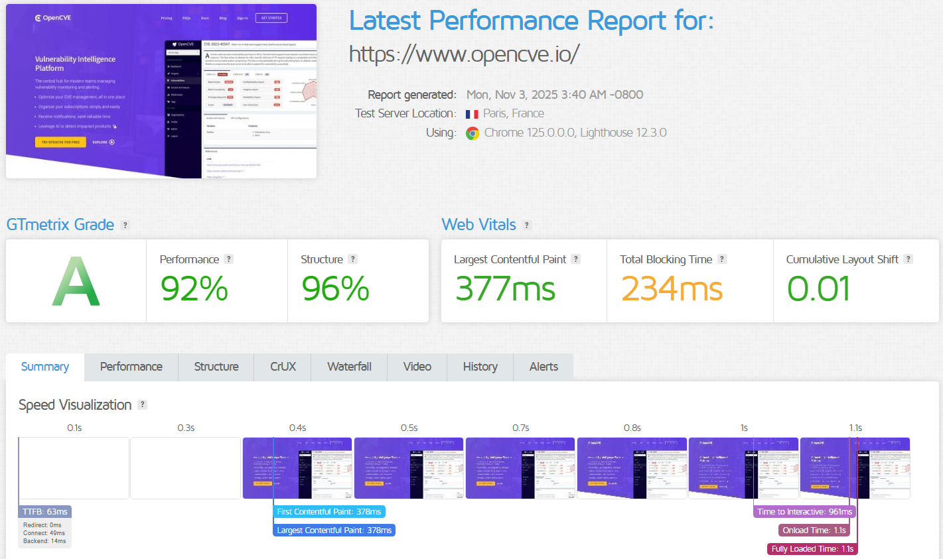Click the Total Blocking Time help icon
943x559 pixels.
(x=723, y=259)
